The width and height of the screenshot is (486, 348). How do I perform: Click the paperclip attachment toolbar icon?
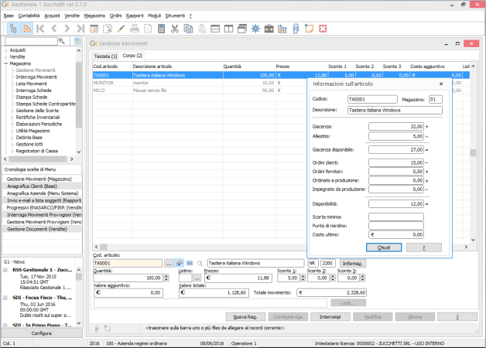pos(296,29)
